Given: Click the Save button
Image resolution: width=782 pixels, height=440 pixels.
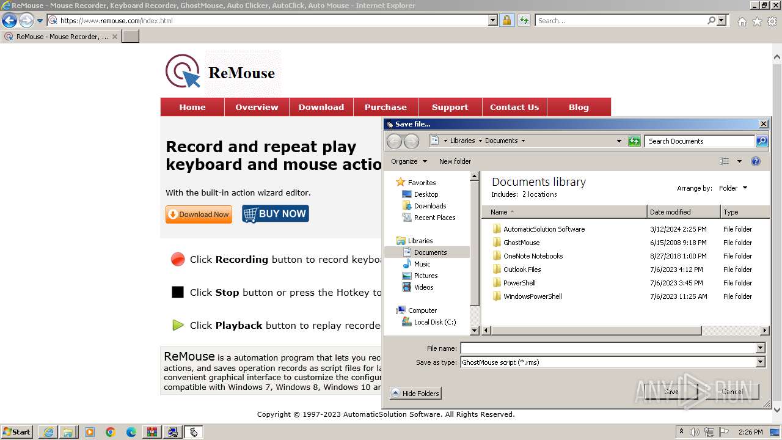Looking at the screenshot, I should (671, 392).
